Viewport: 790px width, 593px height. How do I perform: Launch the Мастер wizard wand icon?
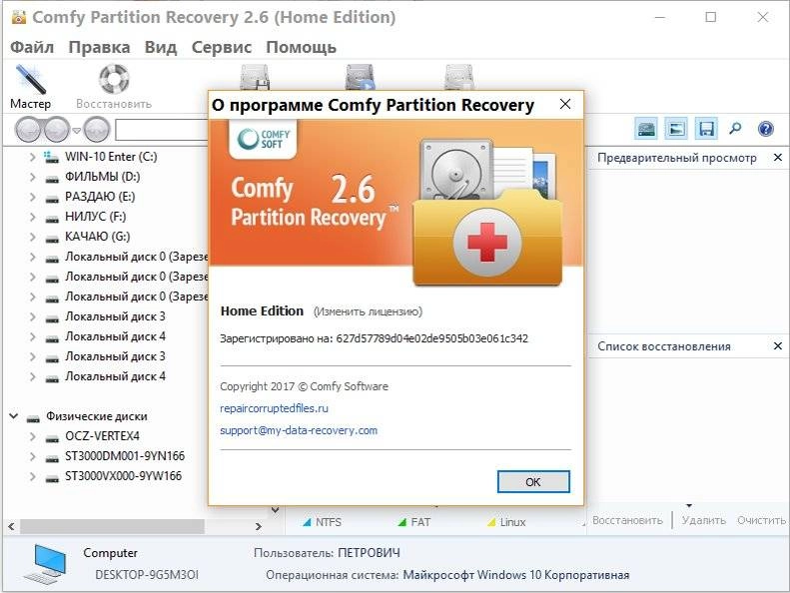(30, 80)
